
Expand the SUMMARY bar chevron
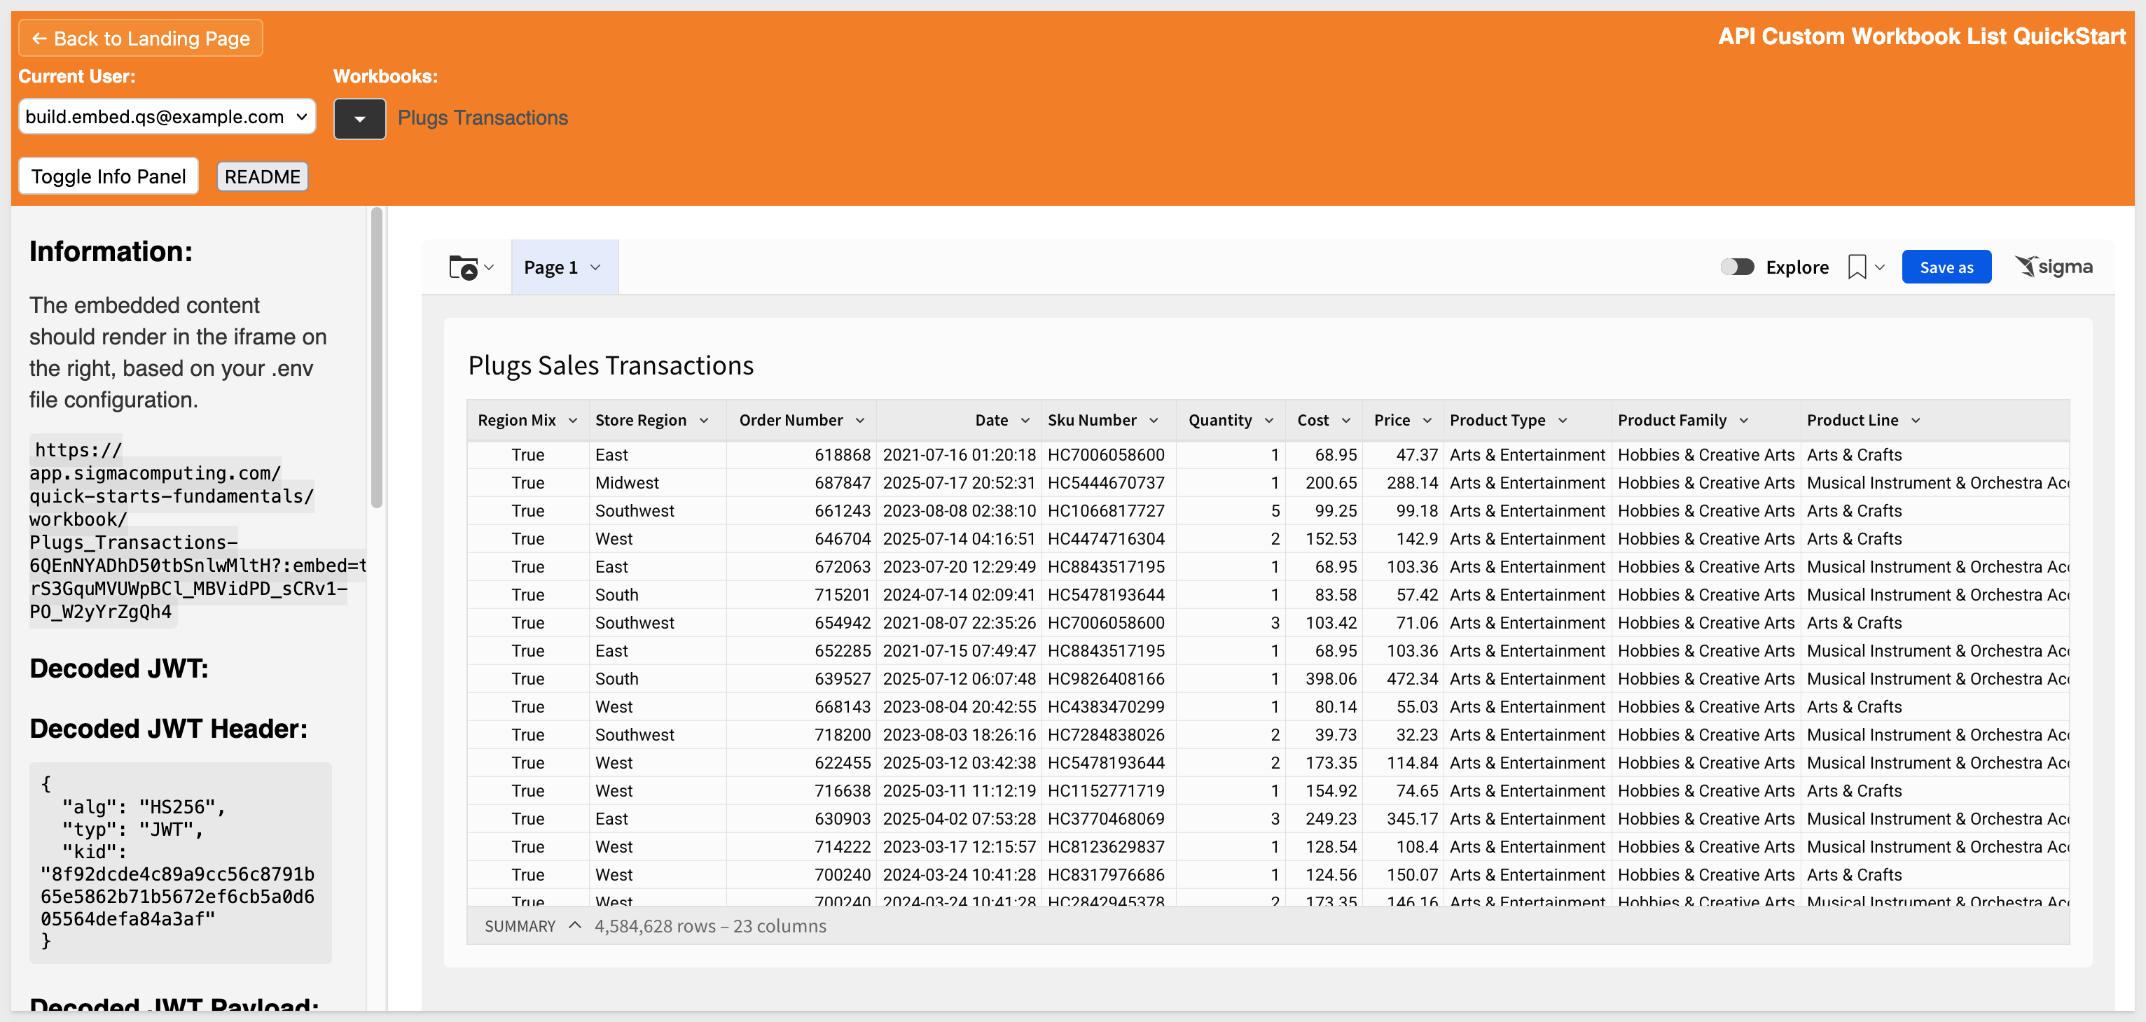click(575, 925)
